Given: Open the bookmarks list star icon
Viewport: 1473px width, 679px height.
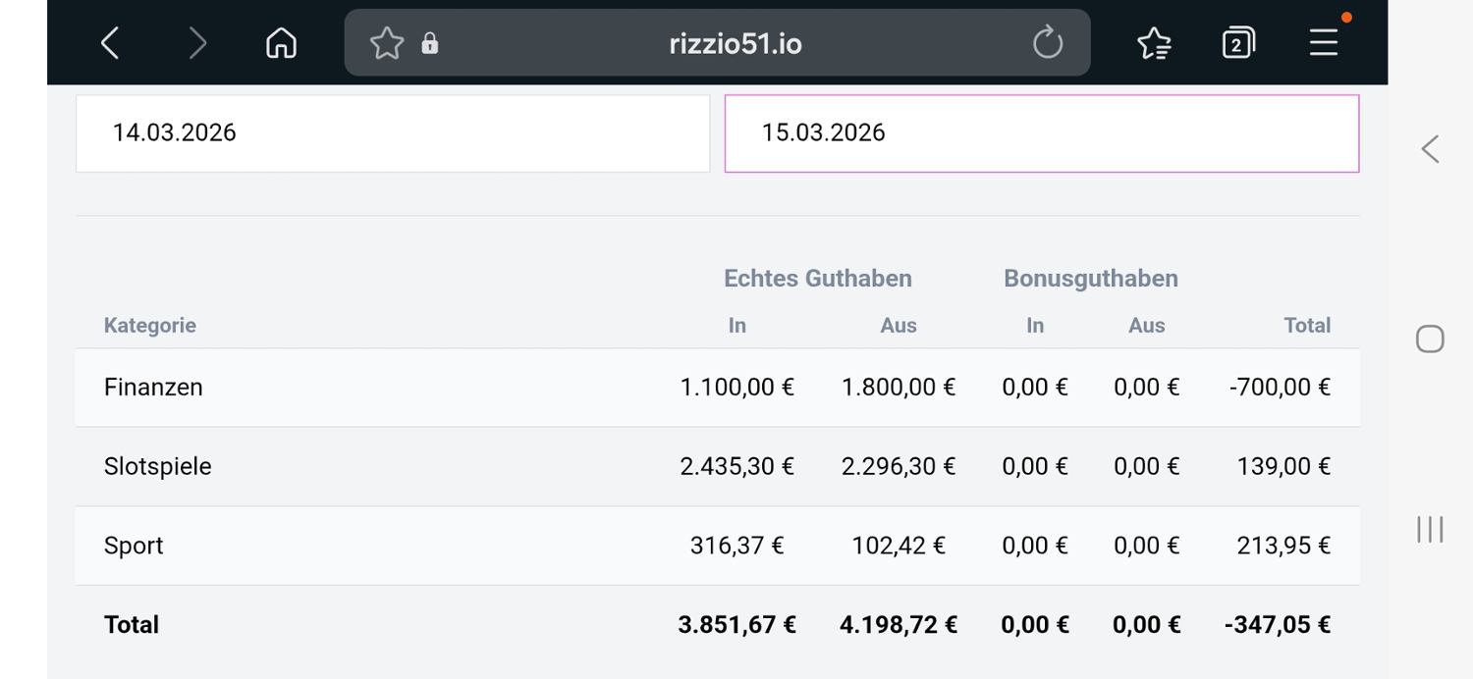Looking at the screenshot, I should coord(1153,43).
